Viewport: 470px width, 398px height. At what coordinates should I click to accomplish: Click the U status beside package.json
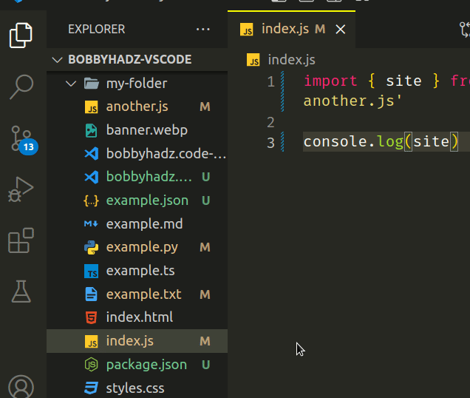point(205,365)
